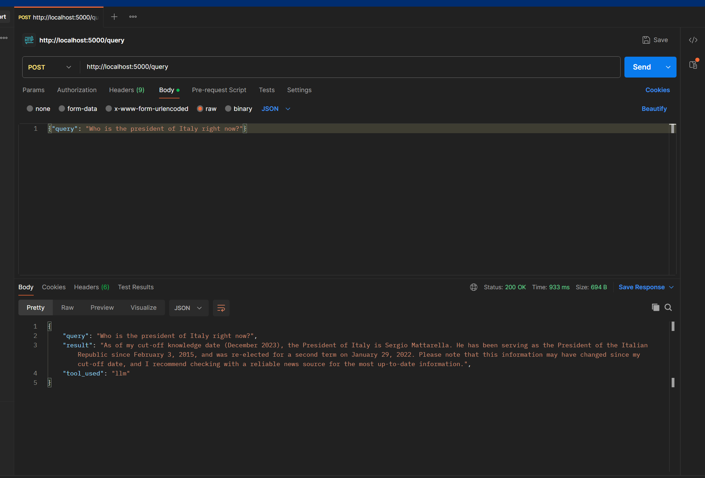The width and height of the screenshot is (705, 478).
Task: Switch to the Authorization tab
Action: coord(77,90)
